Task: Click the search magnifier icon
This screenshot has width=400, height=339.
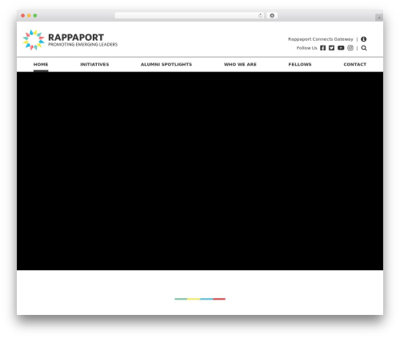Action: click(x=364, y=48)
